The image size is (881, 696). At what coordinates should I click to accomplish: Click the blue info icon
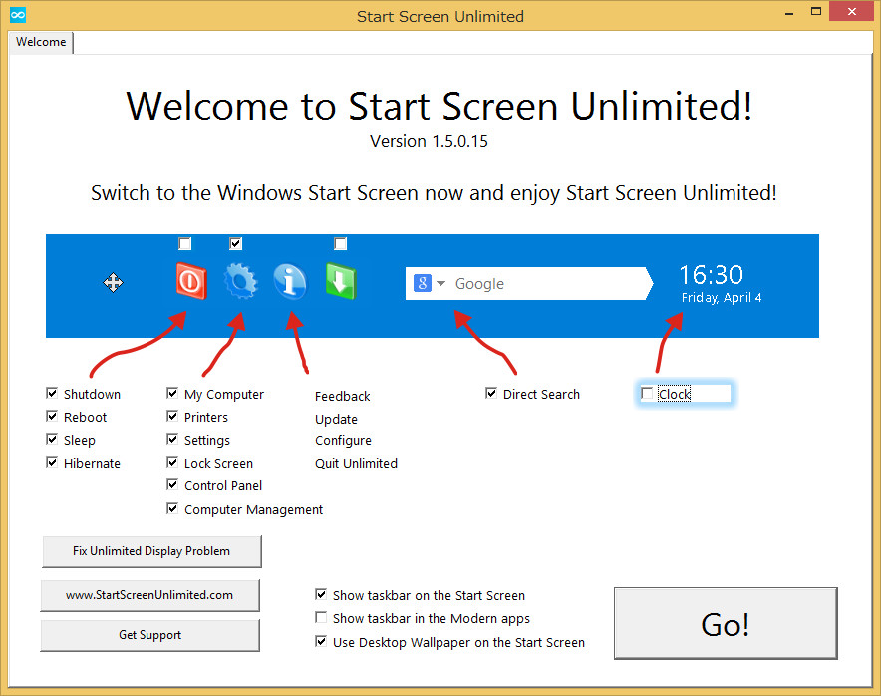point(290,281)
